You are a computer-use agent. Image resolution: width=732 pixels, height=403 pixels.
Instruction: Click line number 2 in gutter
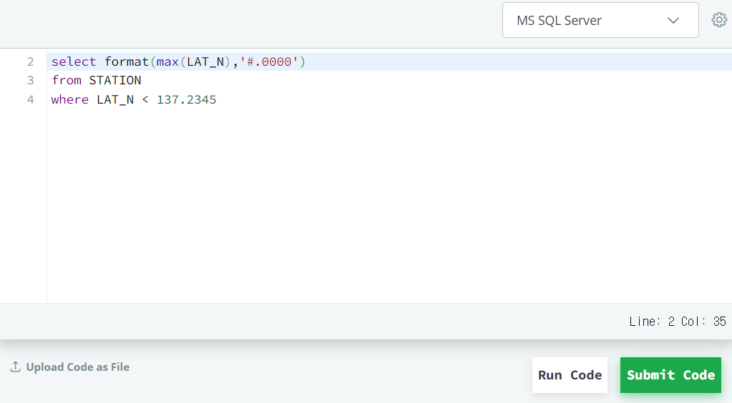[30, 61]
